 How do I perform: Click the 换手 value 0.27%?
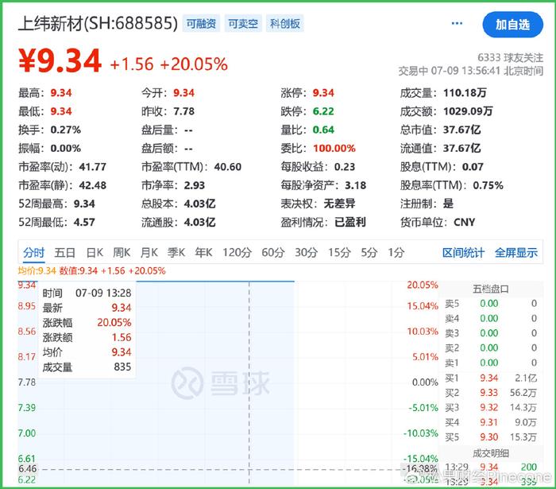point(65,130)
